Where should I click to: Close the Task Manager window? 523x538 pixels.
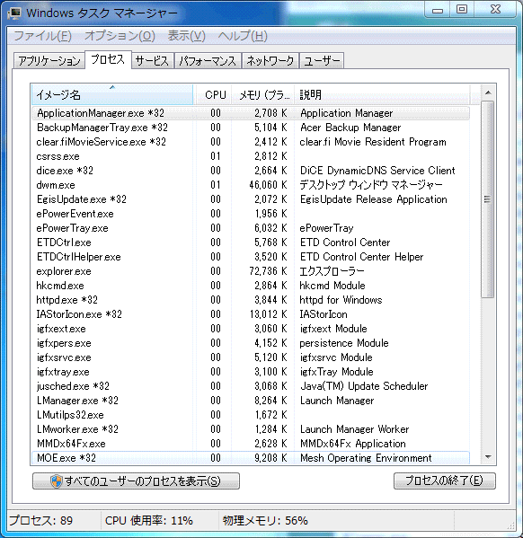495,10
